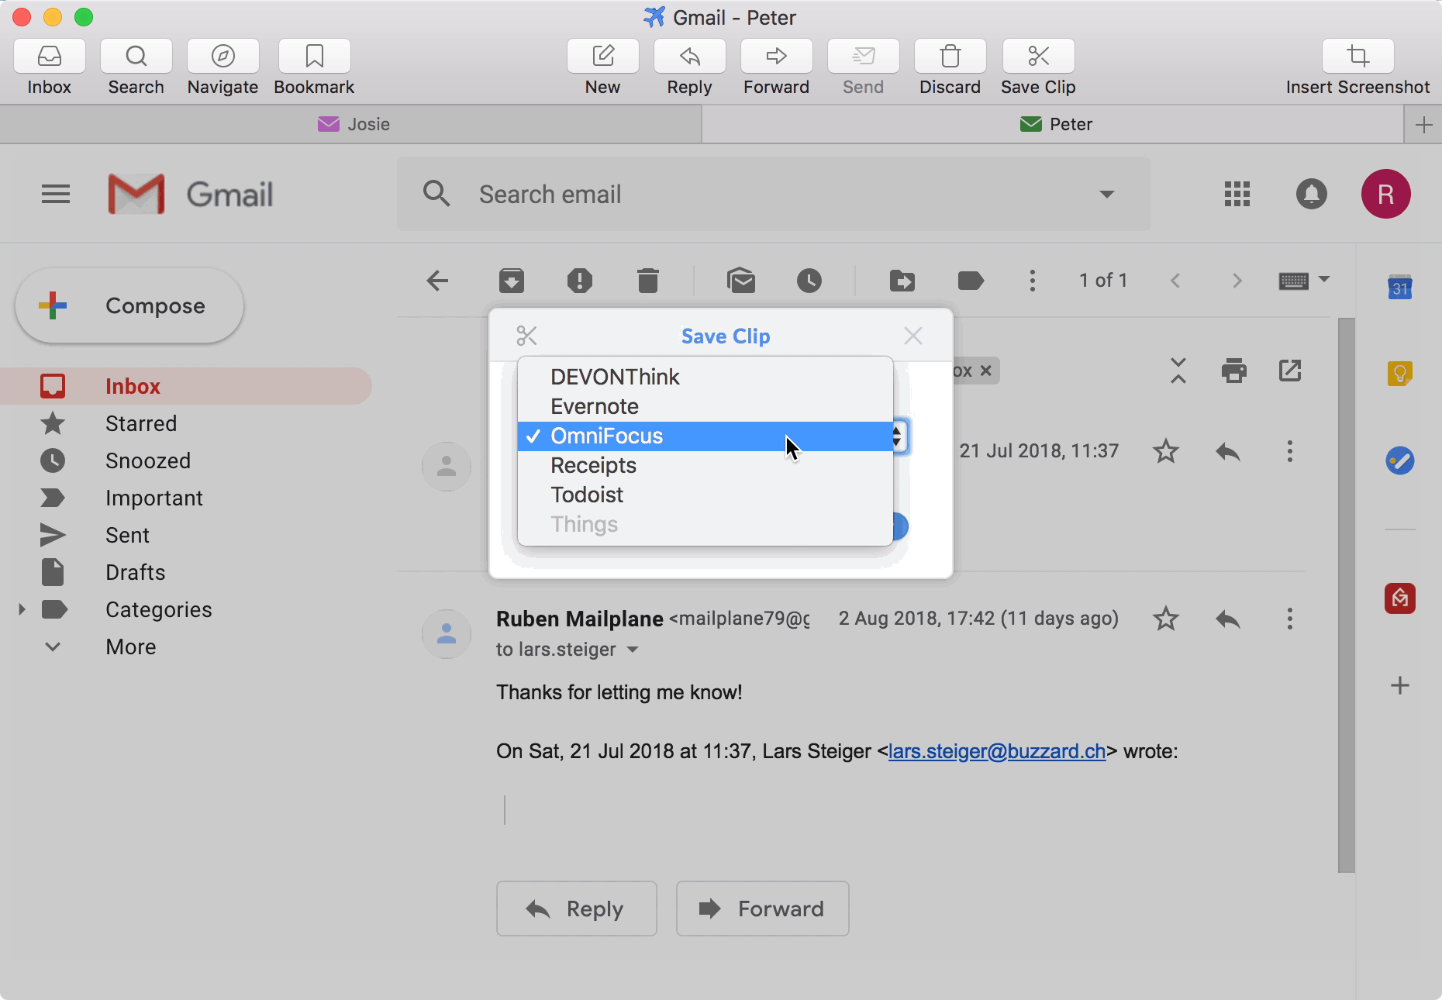Report spam icon

click(580, 281)
